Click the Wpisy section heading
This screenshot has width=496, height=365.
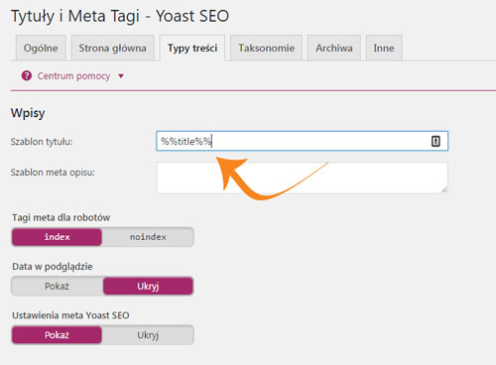click(x=28, y=113)
